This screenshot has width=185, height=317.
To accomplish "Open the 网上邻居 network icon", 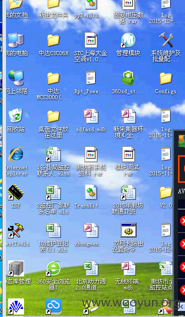I will (x=16, y=78).
